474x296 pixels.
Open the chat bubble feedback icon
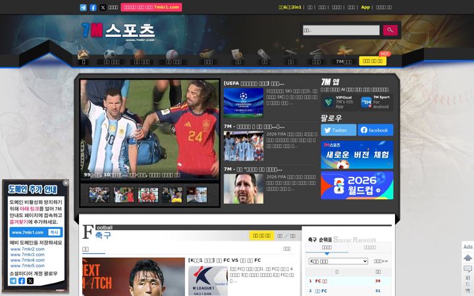coord(467,269)
